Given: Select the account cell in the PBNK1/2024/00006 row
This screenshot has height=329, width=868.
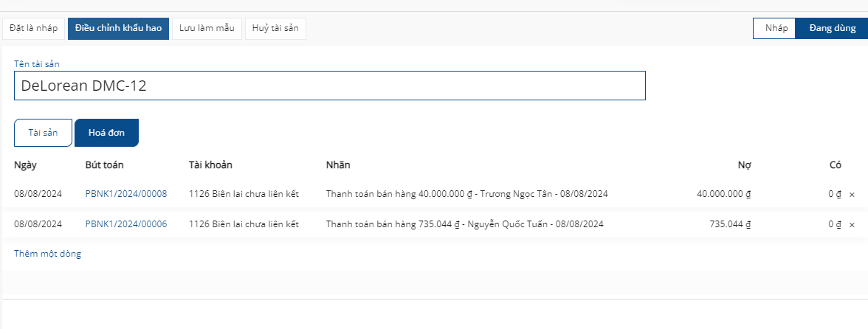Looking at the screenshot, I should pos(244,224).
